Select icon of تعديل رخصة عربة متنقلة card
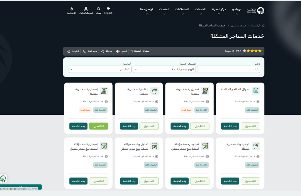The image size is (301, 196). pos(205,91)
